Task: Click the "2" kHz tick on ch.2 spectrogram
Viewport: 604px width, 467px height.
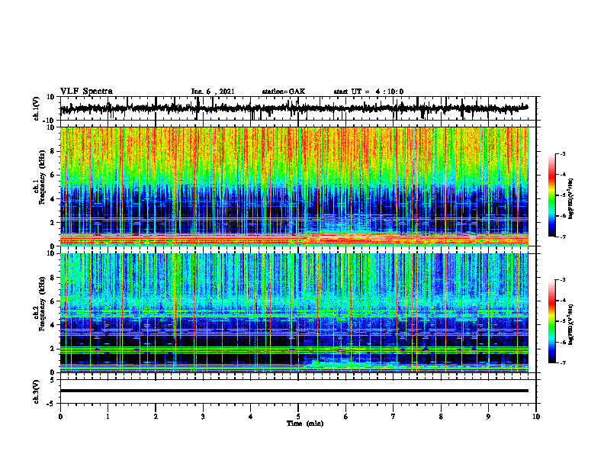Action: (x=53, y=349)
